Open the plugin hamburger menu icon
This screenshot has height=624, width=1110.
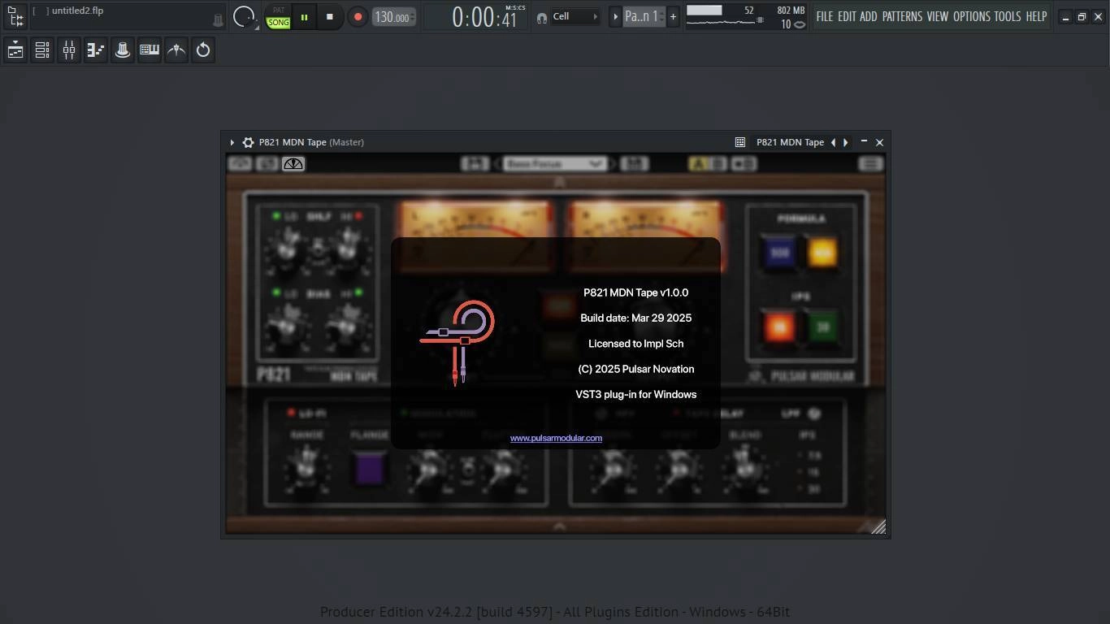tap(870, 164)
